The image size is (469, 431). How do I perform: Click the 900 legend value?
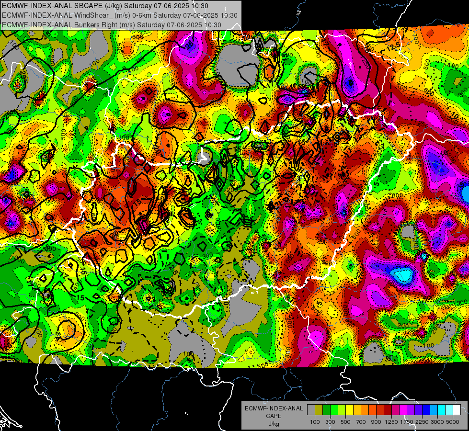(x=376, y=422)
